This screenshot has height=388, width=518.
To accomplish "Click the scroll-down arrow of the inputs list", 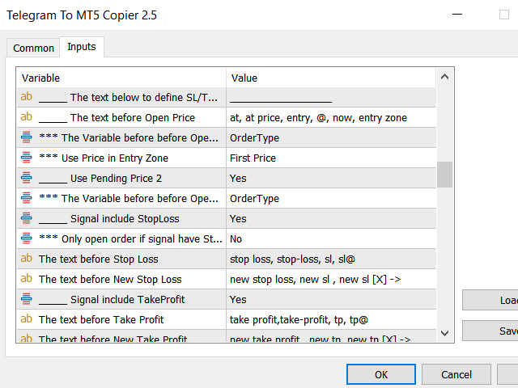I will pos(444,333).
